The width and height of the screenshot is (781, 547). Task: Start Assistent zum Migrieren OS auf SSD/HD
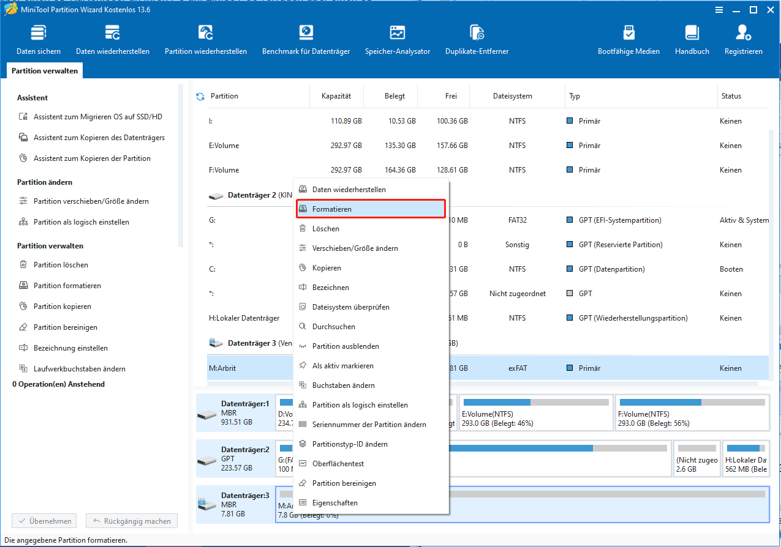pos(91,117)
